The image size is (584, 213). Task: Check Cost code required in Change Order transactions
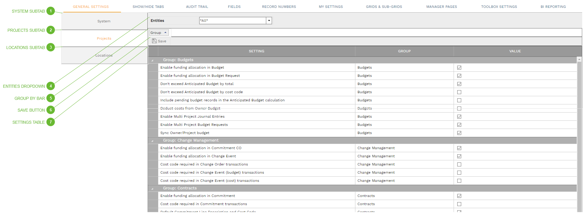pos(459,164)
